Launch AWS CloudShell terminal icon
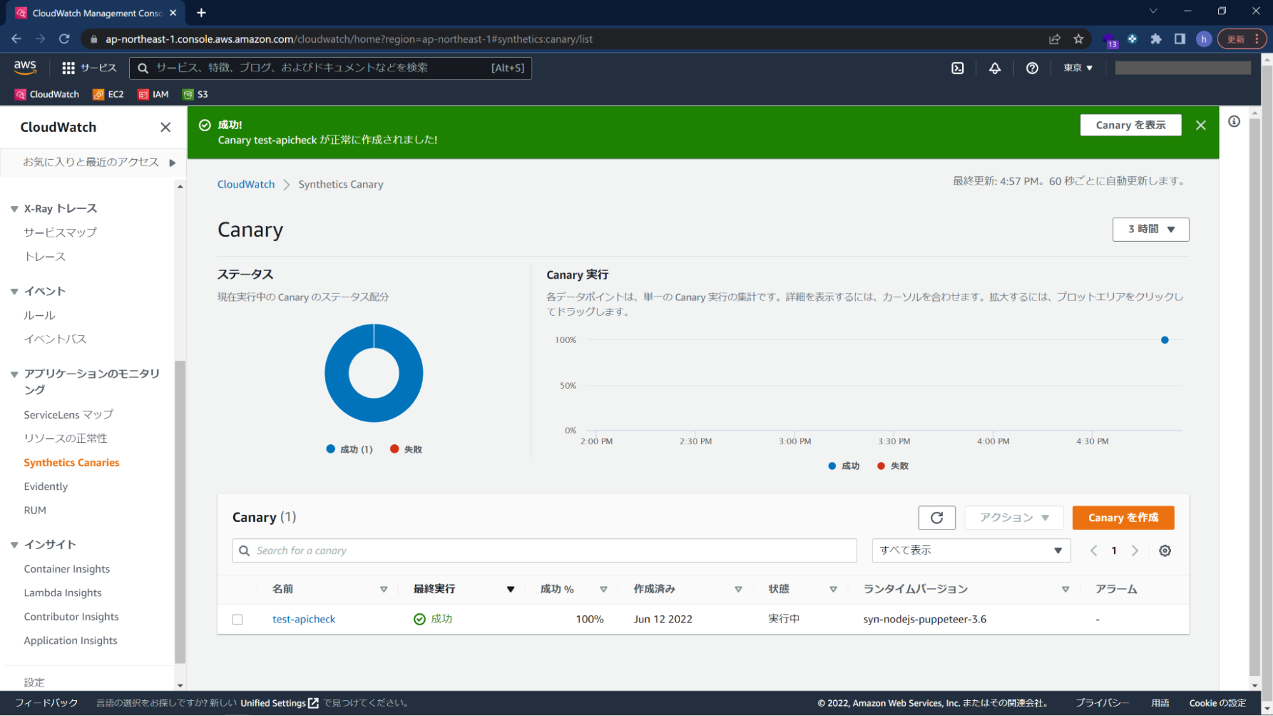The height and width of the screenshot is (716, 1273). tap(957, 68)
